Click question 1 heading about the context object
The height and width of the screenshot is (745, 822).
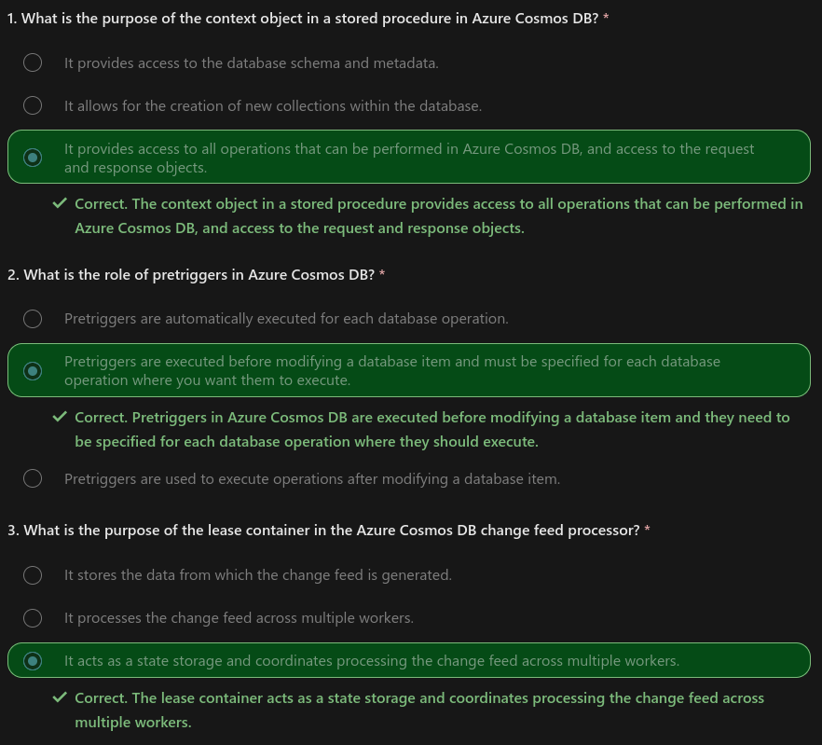[302, 19]
